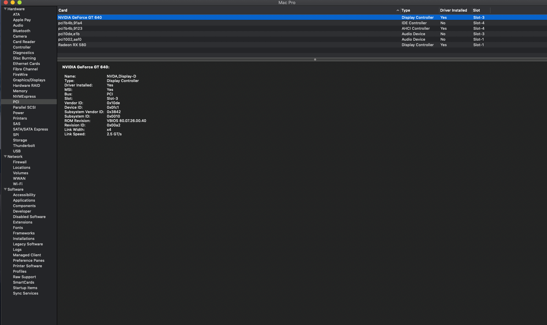Select the Radeon RX 580 row
The image size is (547, 325).
click(x=302, y=45)
